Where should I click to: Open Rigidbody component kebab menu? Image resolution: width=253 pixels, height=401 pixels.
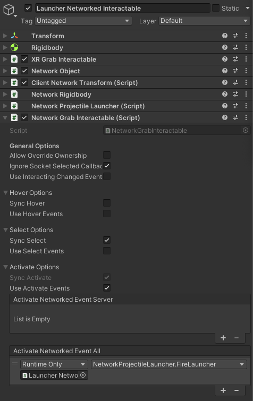246,47
